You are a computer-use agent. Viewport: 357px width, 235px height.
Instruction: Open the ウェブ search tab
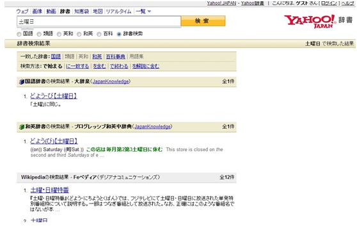click(x=22, y=11)
